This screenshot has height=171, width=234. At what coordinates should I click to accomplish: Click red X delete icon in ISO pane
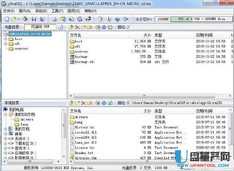(x=77, y=27)
